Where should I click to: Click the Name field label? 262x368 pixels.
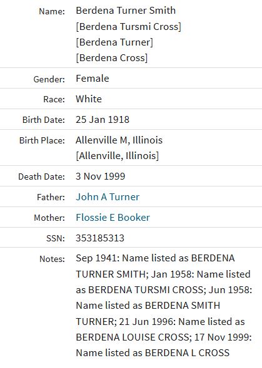click(52, 11)
